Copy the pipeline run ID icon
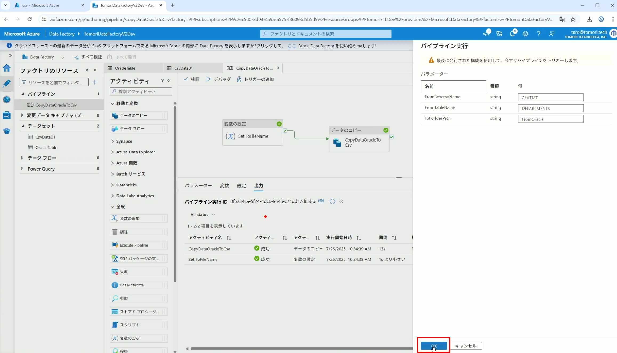This screenshot has width=617, height=353. pyautogui.click(x=321, y=201)
